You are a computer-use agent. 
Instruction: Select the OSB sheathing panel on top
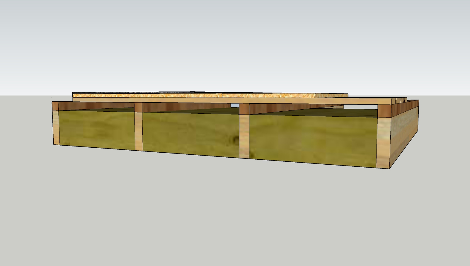(210, 95)
